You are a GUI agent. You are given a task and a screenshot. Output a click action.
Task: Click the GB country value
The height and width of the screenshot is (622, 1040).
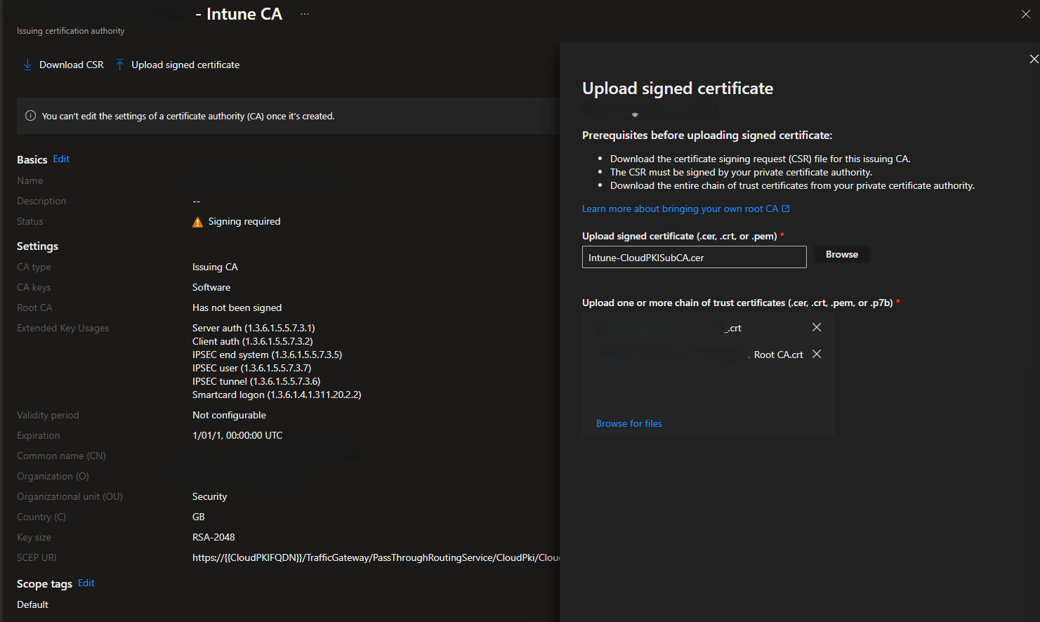(x=199, y=517)
